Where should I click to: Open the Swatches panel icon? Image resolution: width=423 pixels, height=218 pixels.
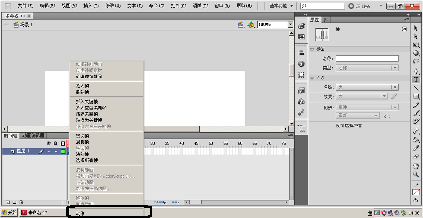pos(301,37)
